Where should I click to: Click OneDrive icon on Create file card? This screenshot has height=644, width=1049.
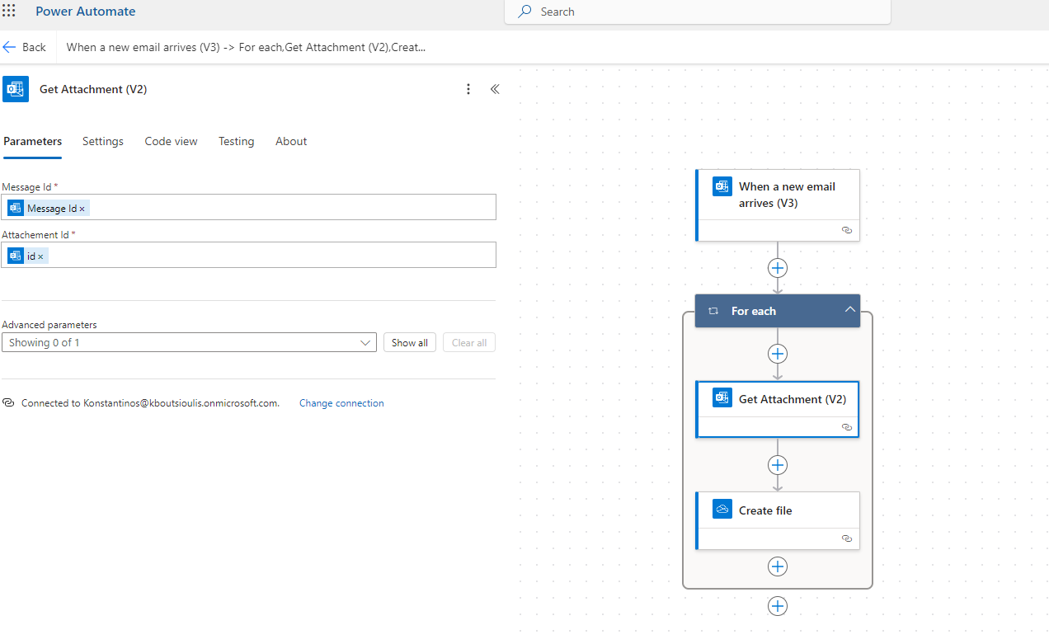tap(722, 510)
